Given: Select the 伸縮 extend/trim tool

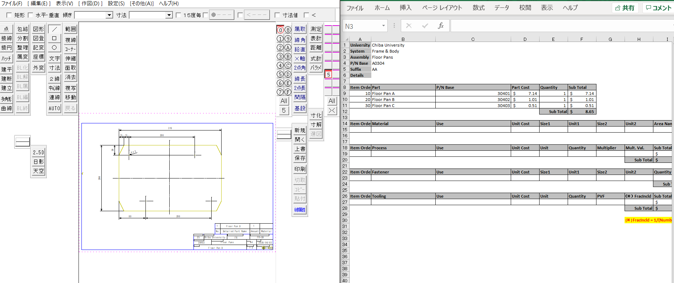Looking at the screenshot, I should pyautogui.click(x=70, y=58).
